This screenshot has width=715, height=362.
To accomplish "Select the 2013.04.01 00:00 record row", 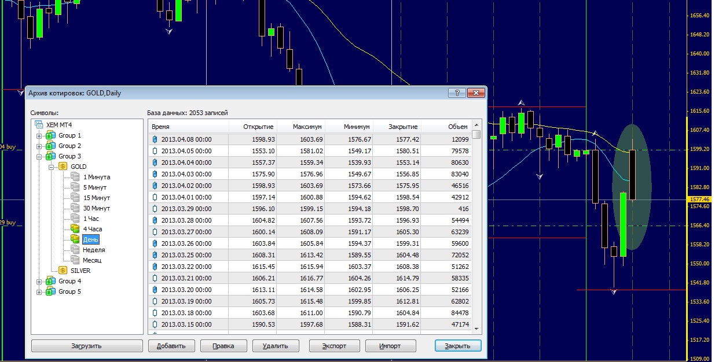I will click(310, 197).
